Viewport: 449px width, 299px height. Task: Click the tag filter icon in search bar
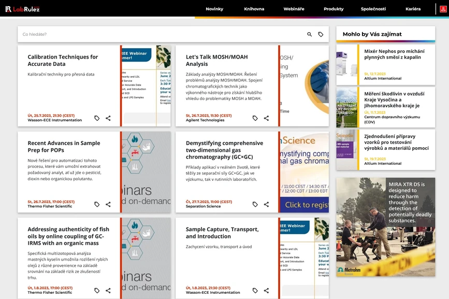coord(321,34)
